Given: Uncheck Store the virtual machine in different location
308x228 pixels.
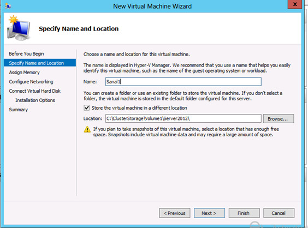Looking at the screenshot, I should pos(87,108).
